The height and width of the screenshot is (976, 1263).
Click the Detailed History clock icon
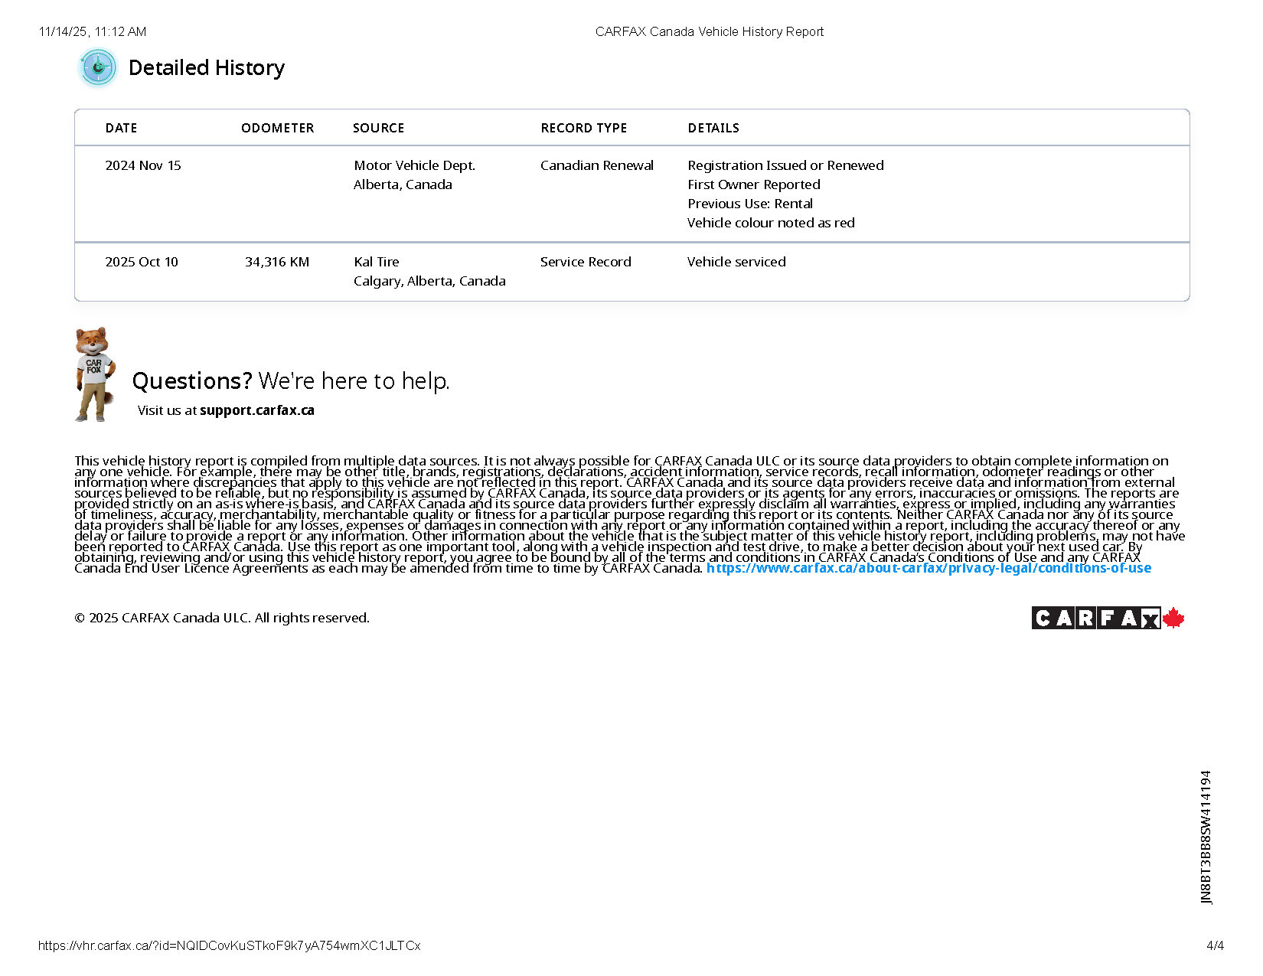(98, 68)
